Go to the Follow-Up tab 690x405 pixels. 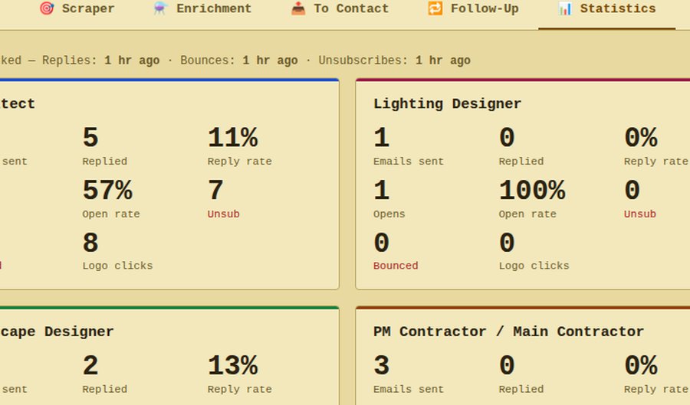[473, 8]
